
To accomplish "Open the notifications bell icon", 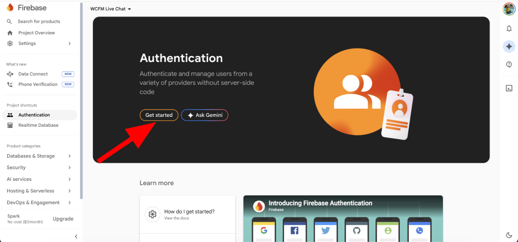I will pos(509,28).
